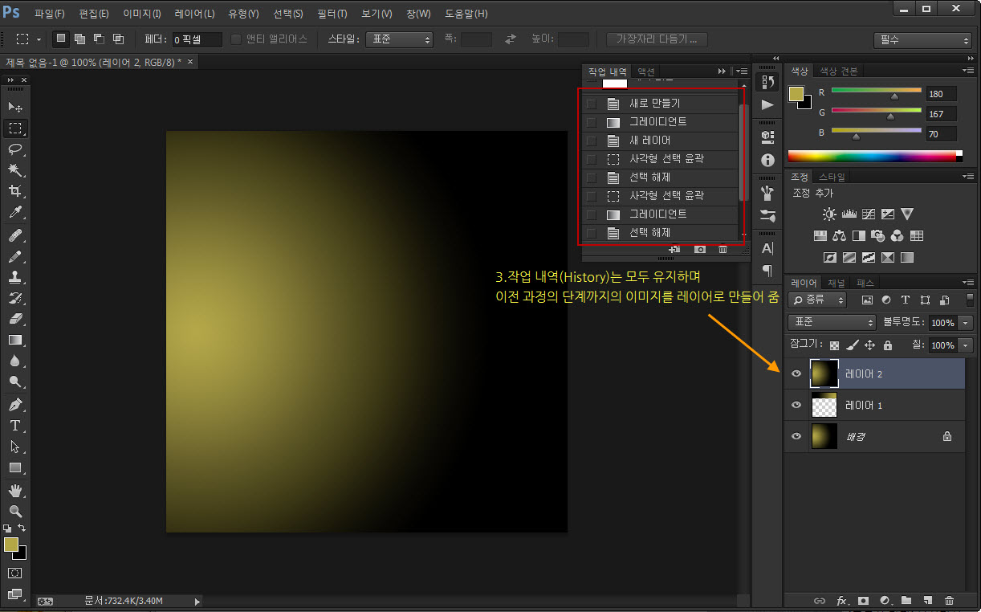Image resolution: width=981 pixels, height=612 pixels.
Task: Add a layer mask
Action: pos(863,600)
